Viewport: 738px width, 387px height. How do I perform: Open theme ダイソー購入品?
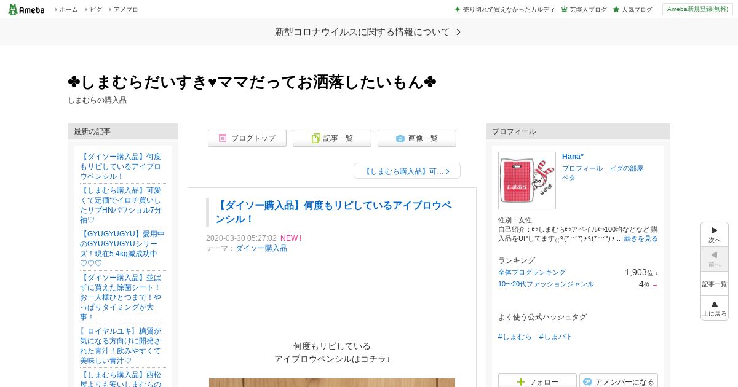tap(261, 248)
